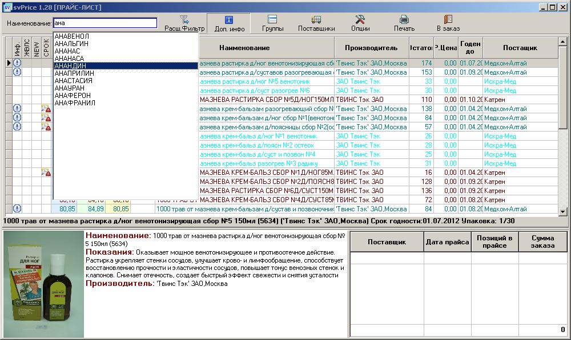The image size is (571, 340).
Task: Click the Дата прайса column header
Action: coord(447,243)
